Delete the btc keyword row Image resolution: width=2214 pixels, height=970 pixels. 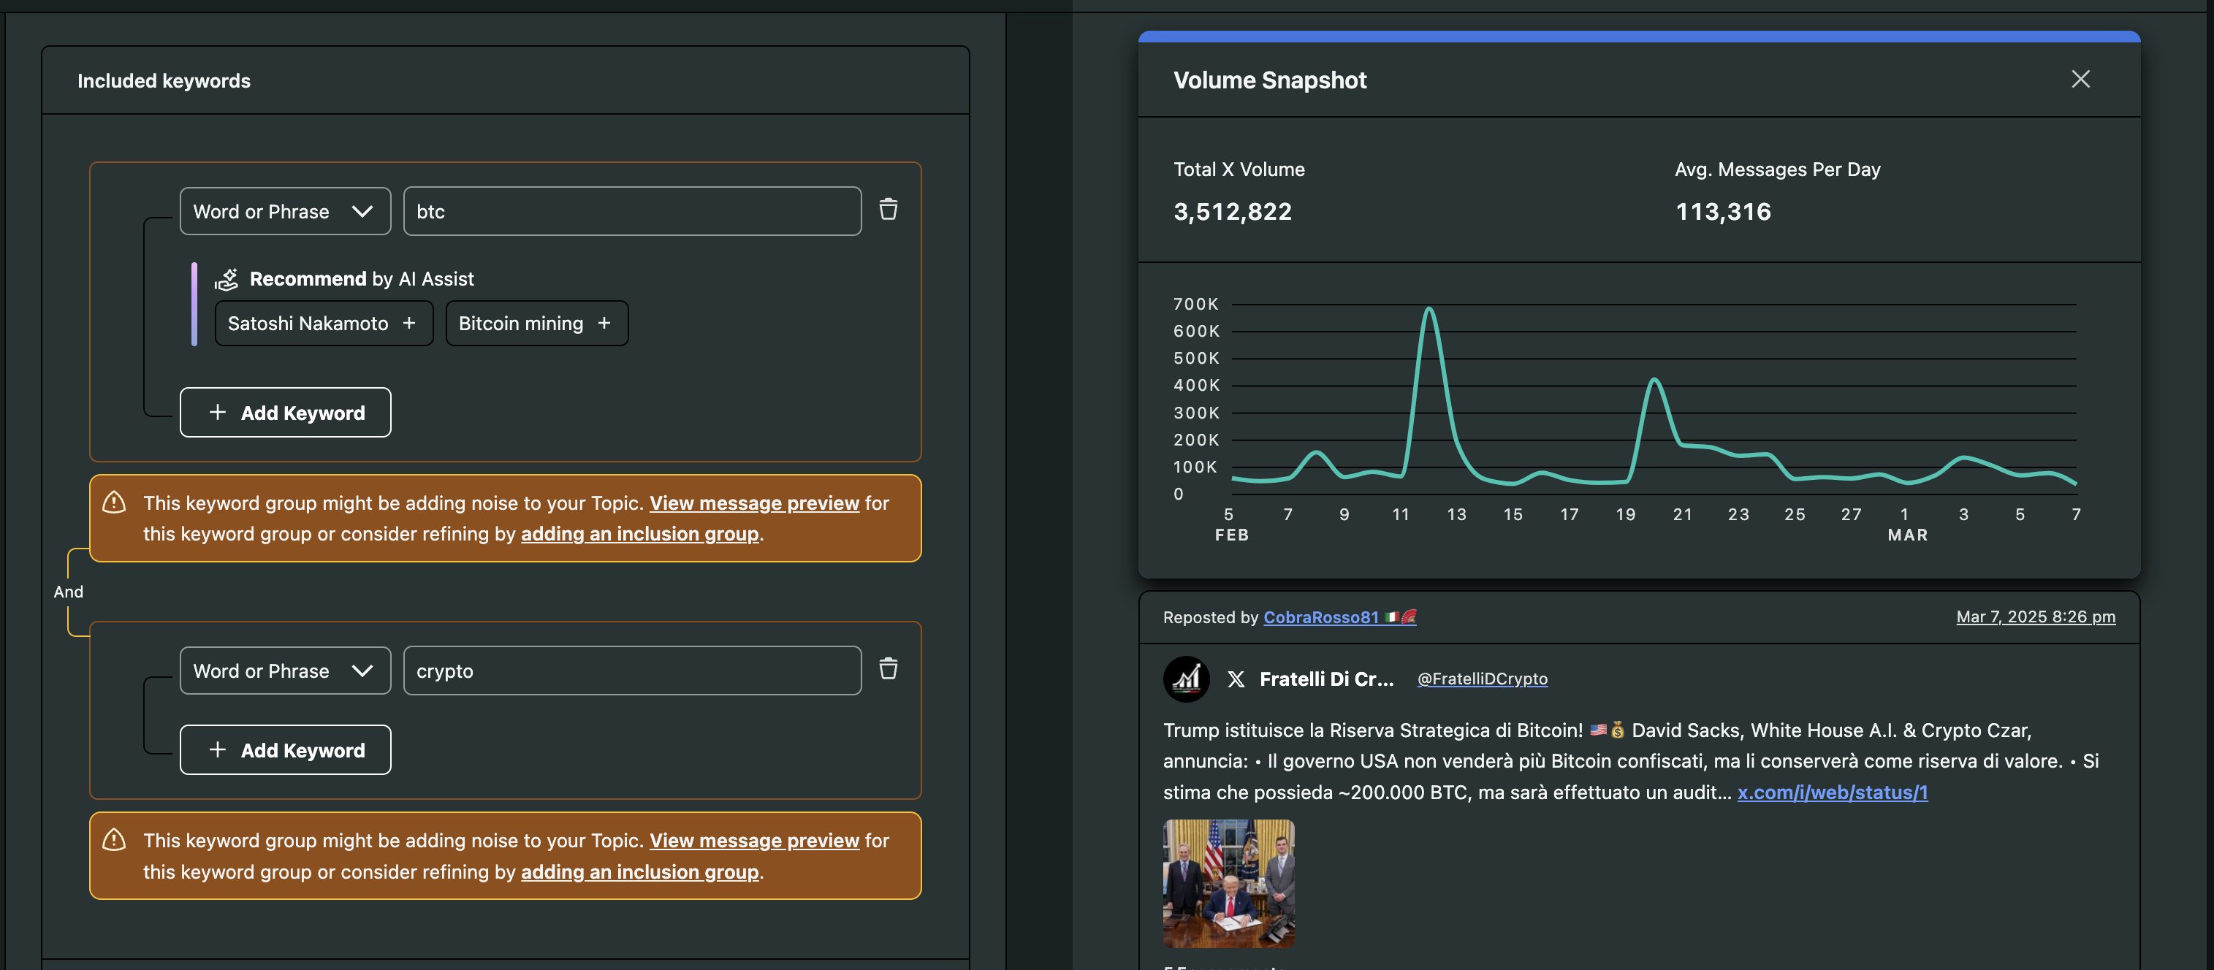click(888, 210)
